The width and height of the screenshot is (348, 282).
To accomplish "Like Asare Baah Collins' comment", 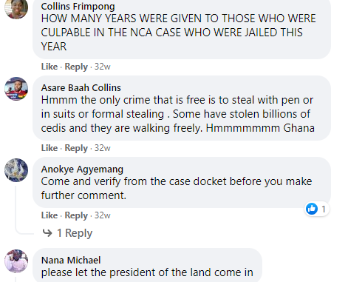I will 50,148.
